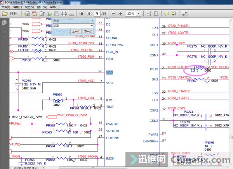This screenshot has width=233, height=169.
Task: Click the 打开 label in toolbar
Action: tap(13, 14)
